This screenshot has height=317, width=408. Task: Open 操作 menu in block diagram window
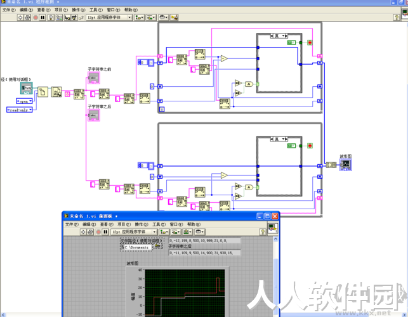(79, 10)
